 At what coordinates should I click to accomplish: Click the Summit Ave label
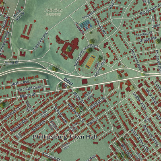pos(19,125)
